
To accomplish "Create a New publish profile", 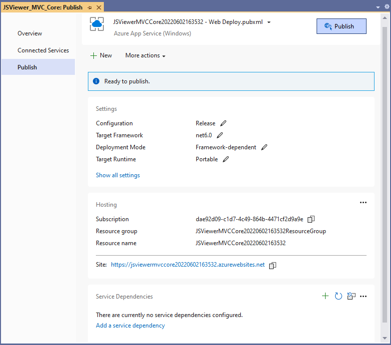I will [101, 55].
